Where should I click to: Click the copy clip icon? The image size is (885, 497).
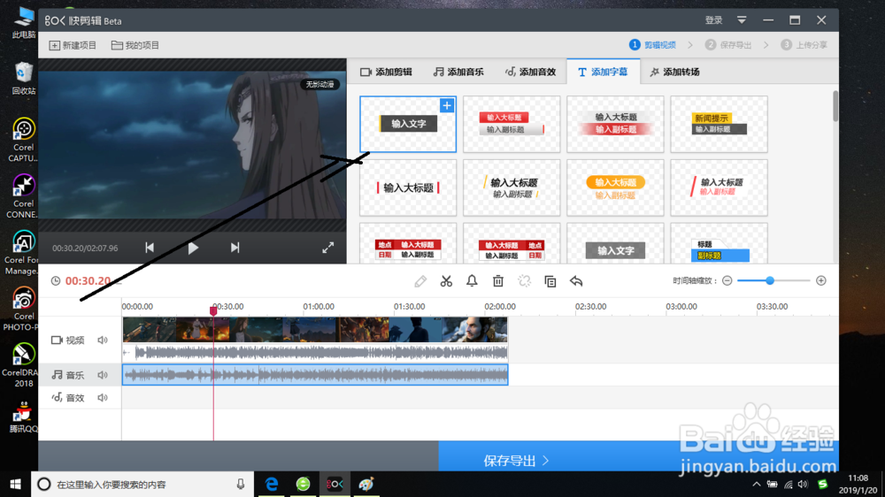tap(550, 281)
